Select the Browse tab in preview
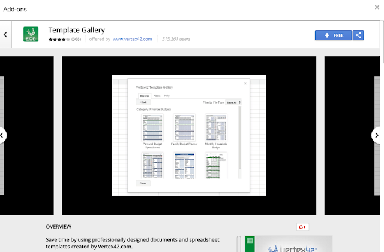 pos(145,96)
